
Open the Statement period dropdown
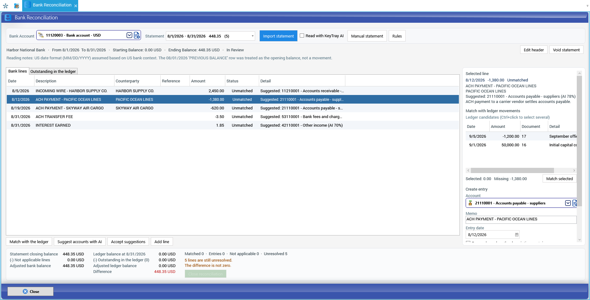click(x=253, y=36)
